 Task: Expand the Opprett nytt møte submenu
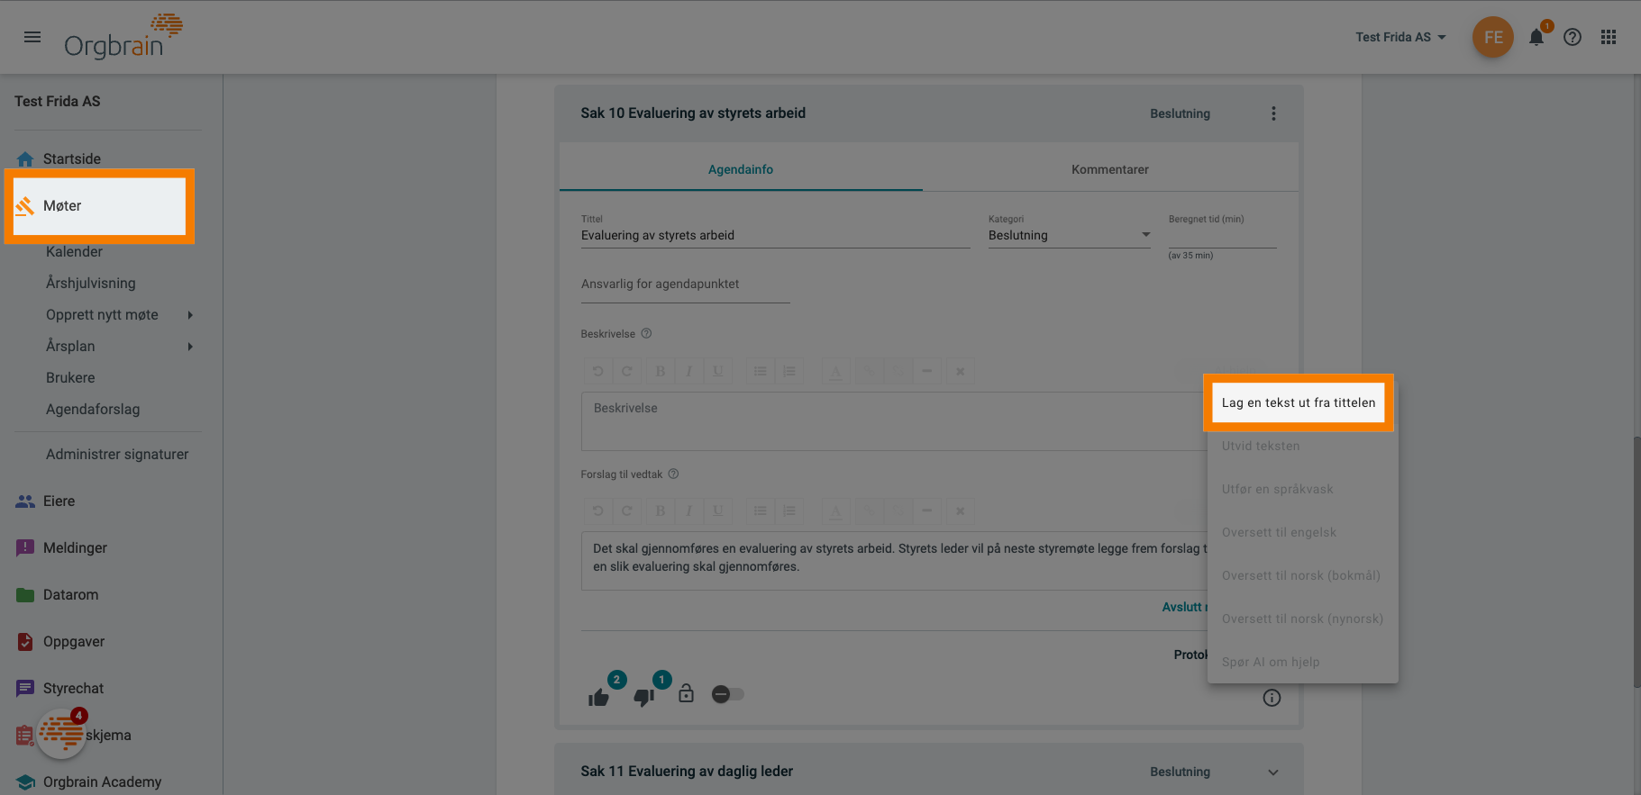click(190, 315)
